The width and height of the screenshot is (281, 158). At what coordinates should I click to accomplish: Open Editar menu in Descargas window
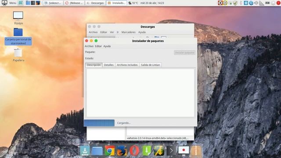pos(104,32)
